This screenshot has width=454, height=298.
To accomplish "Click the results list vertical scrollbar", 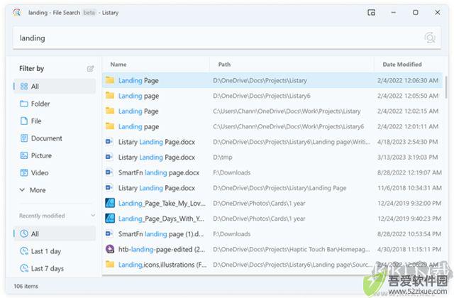I will (x=446, y=87).
